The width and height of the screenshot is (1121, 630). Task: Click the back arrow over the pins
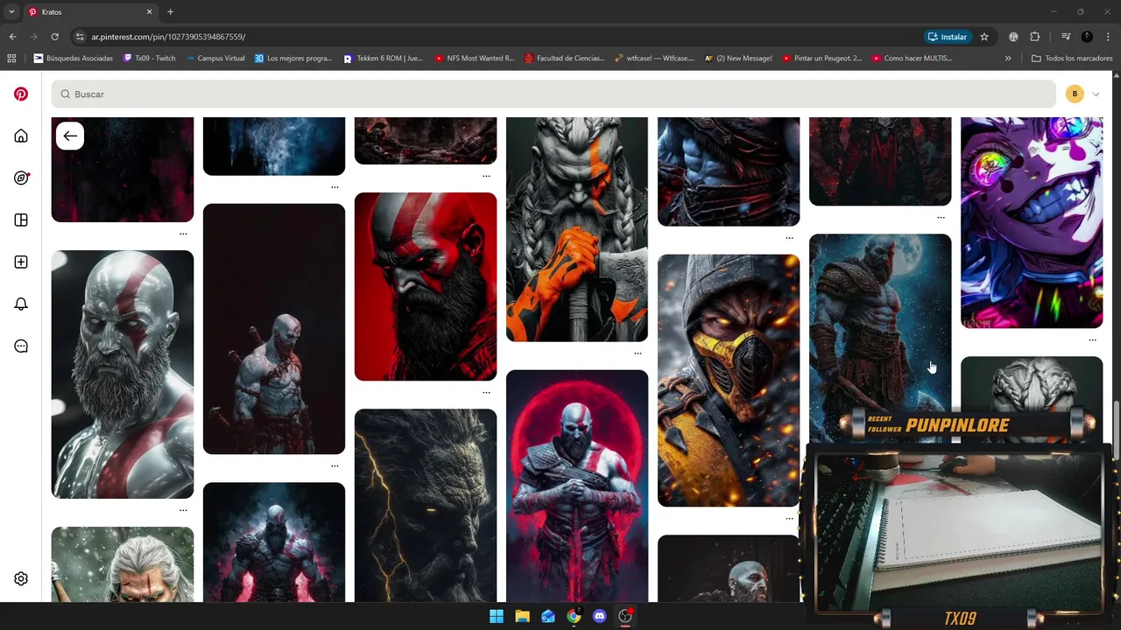(70, 136)
